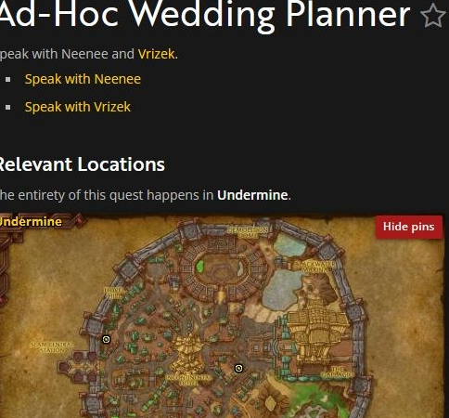This screenshot has width=449, height=418.
Task: Click the Blackwater Marina lake on the map
Action: 283,289
